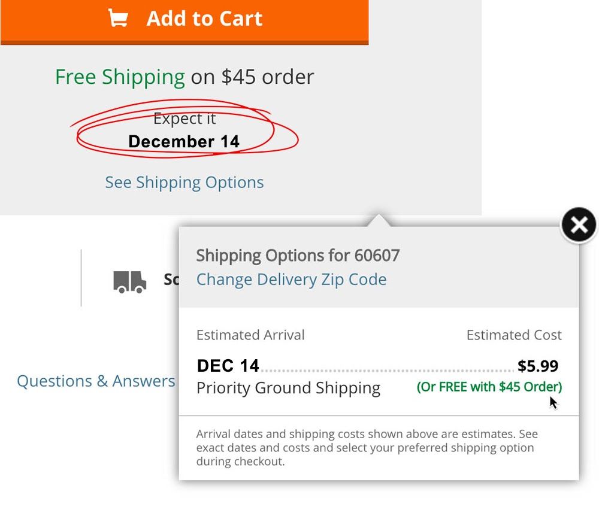This screenshot has width=599, height=507.
Task: Click the shopping cart icon on the button
Action: [118, 18]
